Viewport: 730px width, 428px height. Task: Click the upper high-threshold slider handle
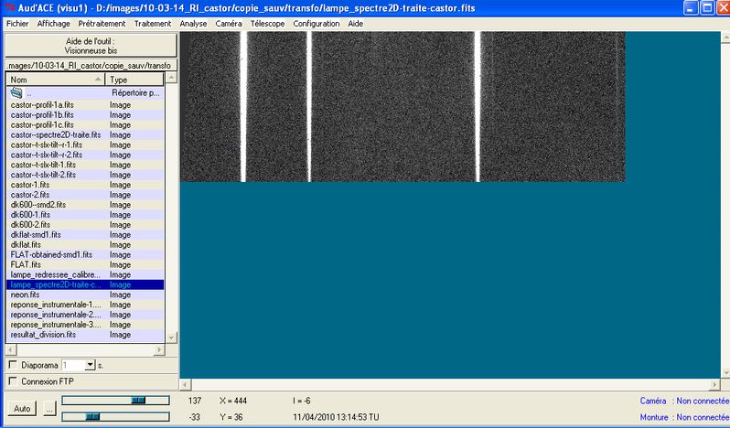(x=138, y=400)
